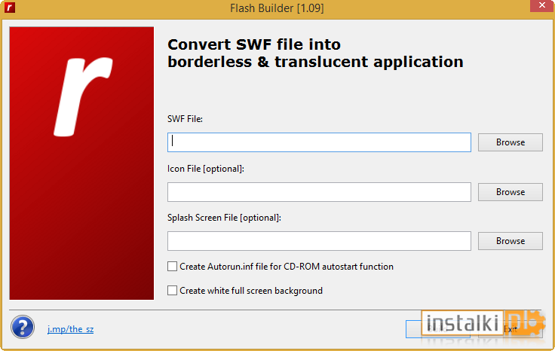Click the SWF File input field
Viewport: 555px width, 351px height.
(x=319, y=142)
